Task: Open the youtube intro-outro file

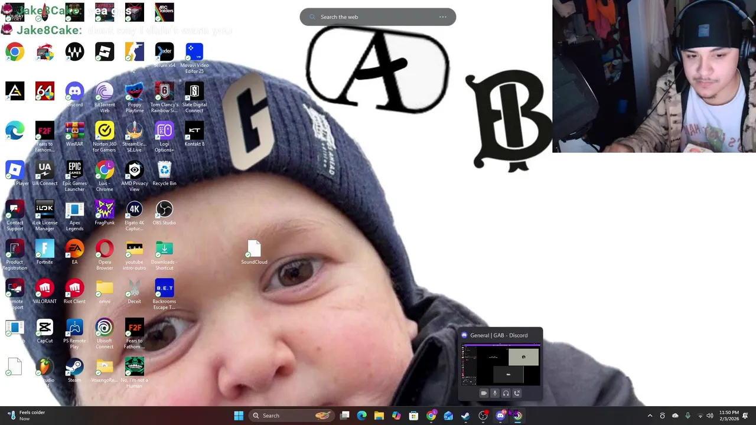Action: pos(134,256)
